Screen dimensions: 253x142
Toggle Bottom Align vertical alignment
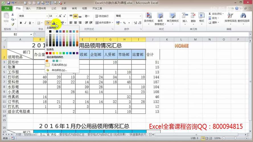coord(80,16)
